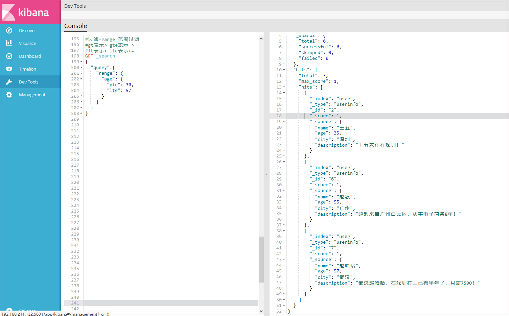Click response line "successful": 6
Image resolution: width=509 pixels, height=316 pixels.
click(x=320, y=47)
